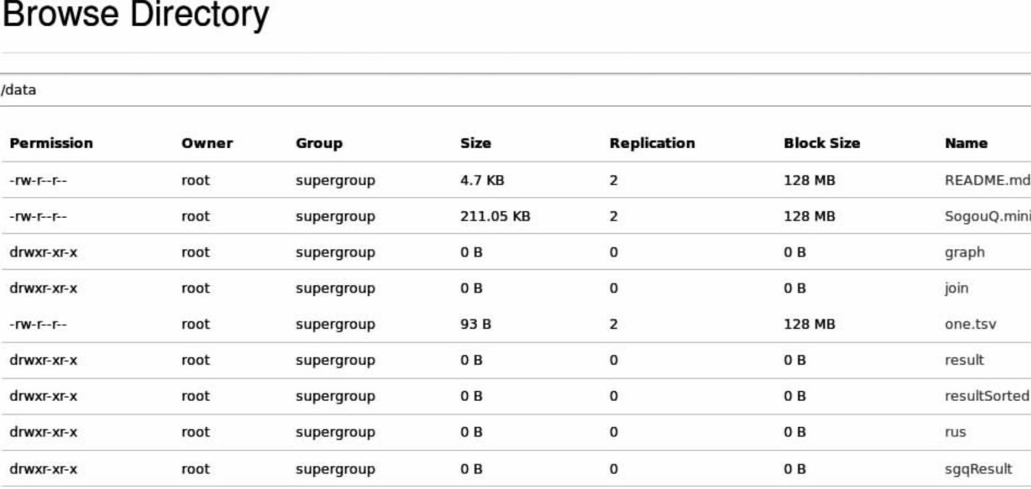Open the result directory
The image size is (1031, 489).
point(964,360)
